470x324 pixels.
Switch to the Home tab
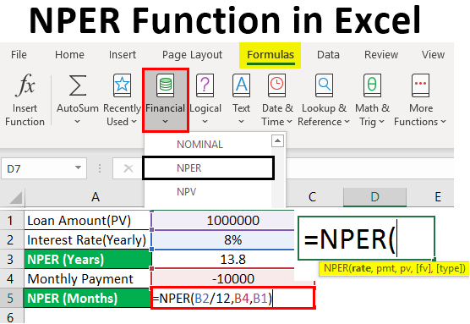[x=69, y=55]
